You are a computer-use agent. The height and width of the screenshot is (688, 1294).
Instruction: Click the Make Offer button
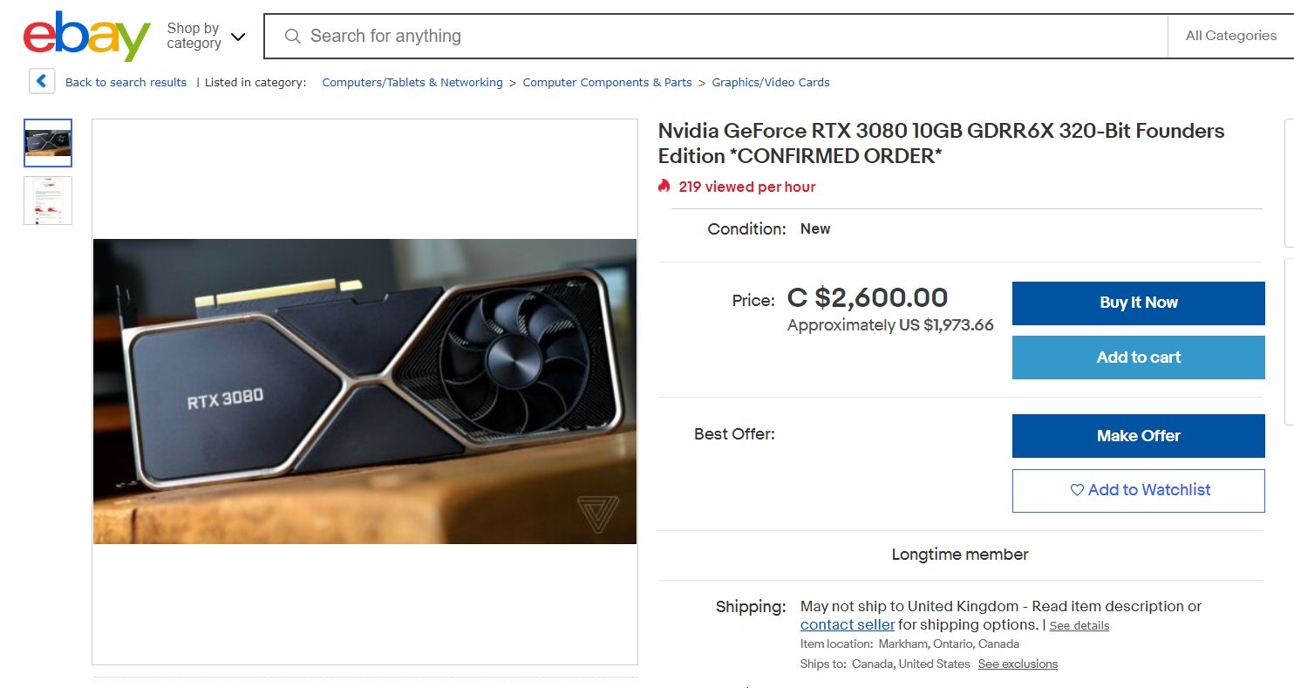1138,436
